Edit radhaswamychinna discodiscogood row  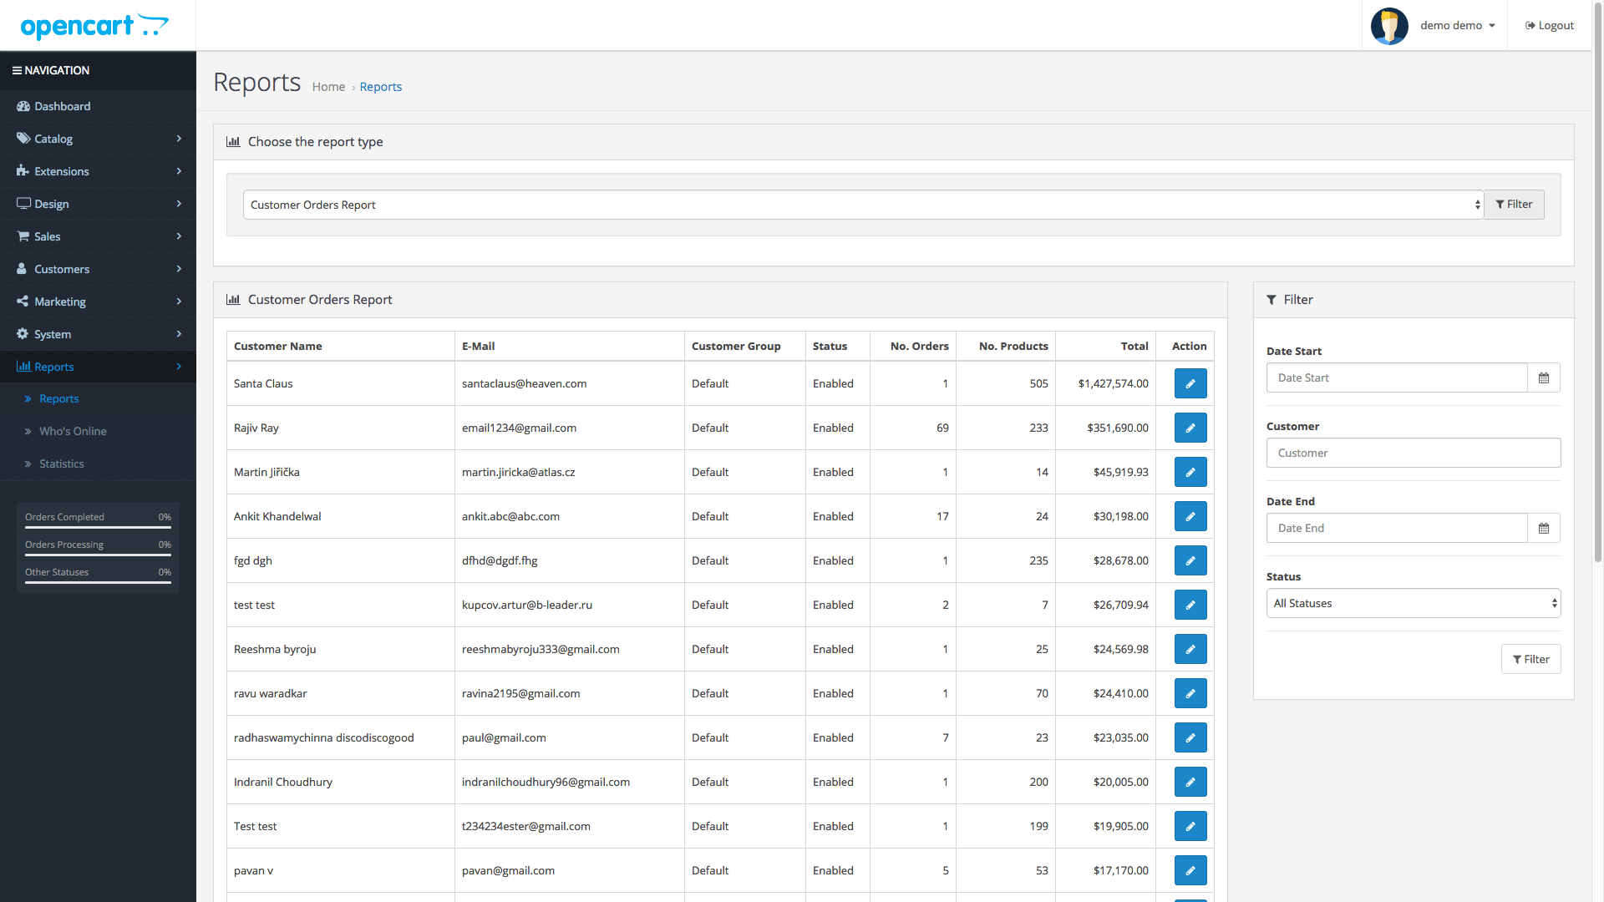(1190, 737)
